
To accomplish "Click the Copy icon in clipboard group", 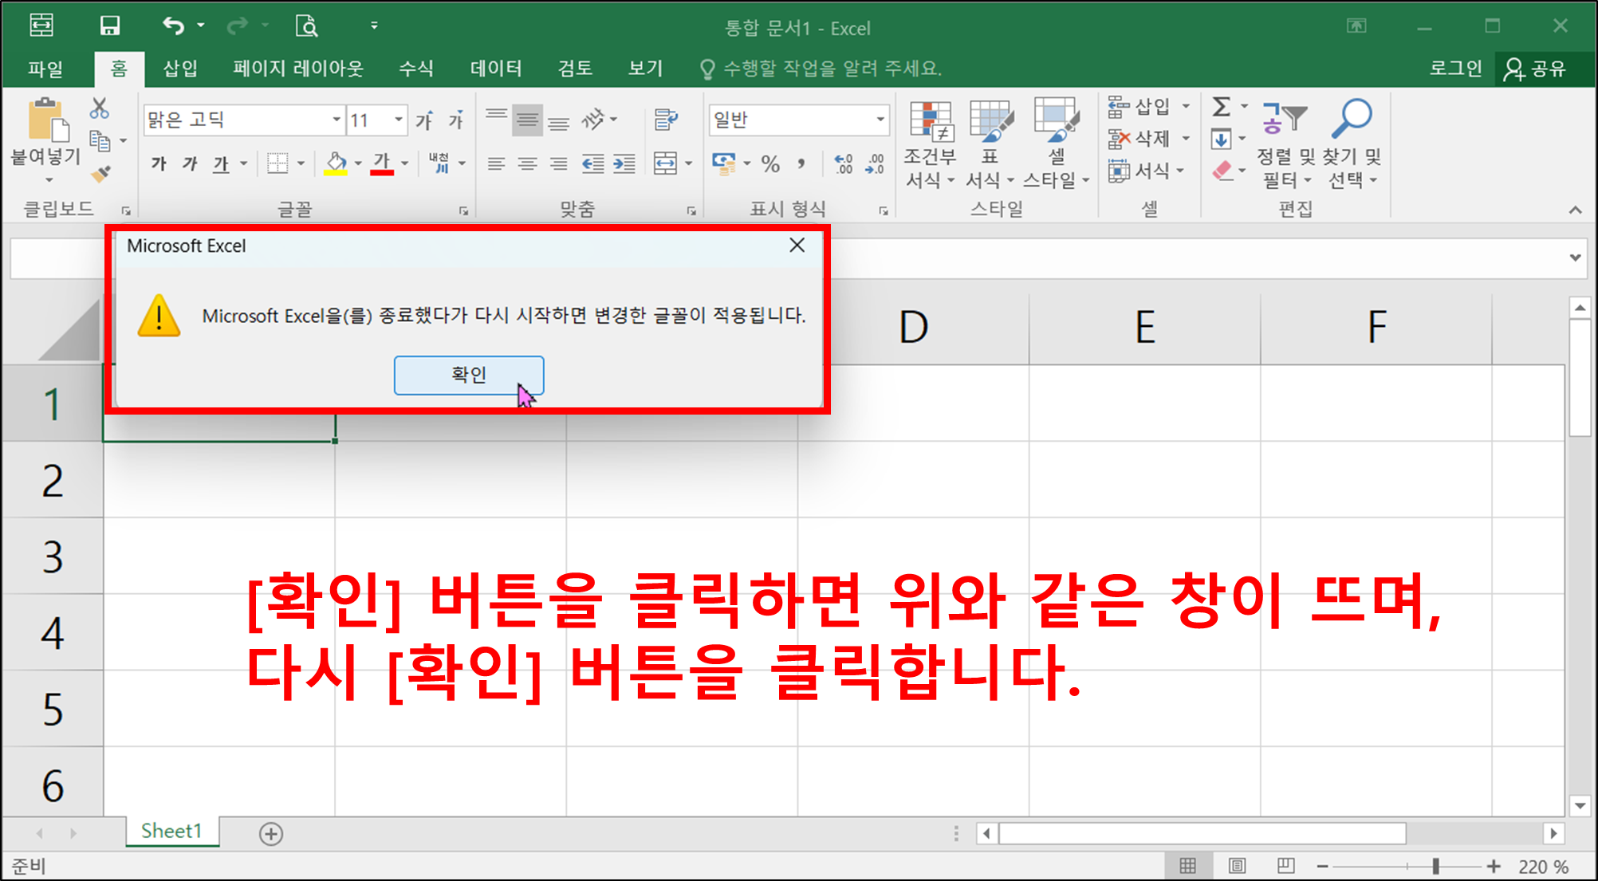I will tap(100, 140).
